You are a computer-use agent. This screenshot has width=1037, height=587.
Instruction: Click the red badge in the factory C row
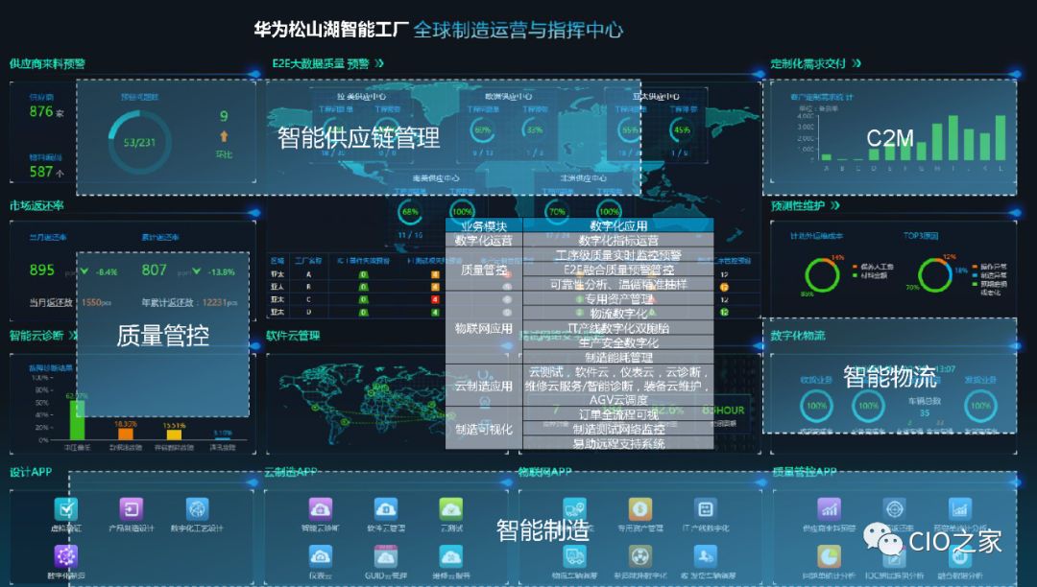[x=435, y=300]
